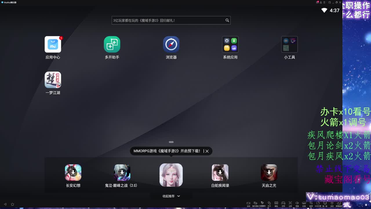
Task: Open the 系统应用 folder
Action: 230,44
